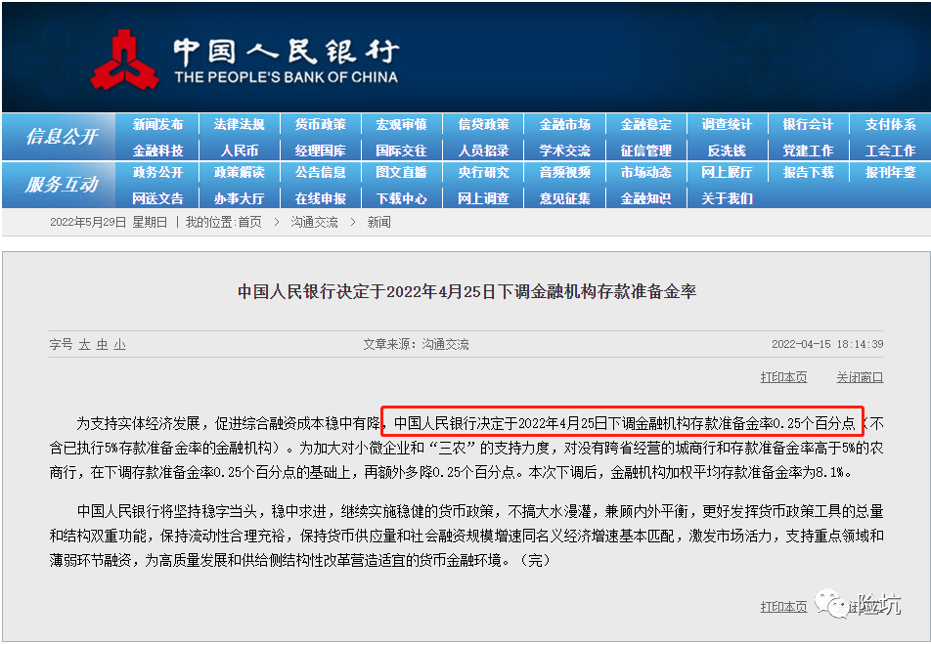The image size is (931, 645).
Task: Click 服务互动 section header
Action: [62, 185]
